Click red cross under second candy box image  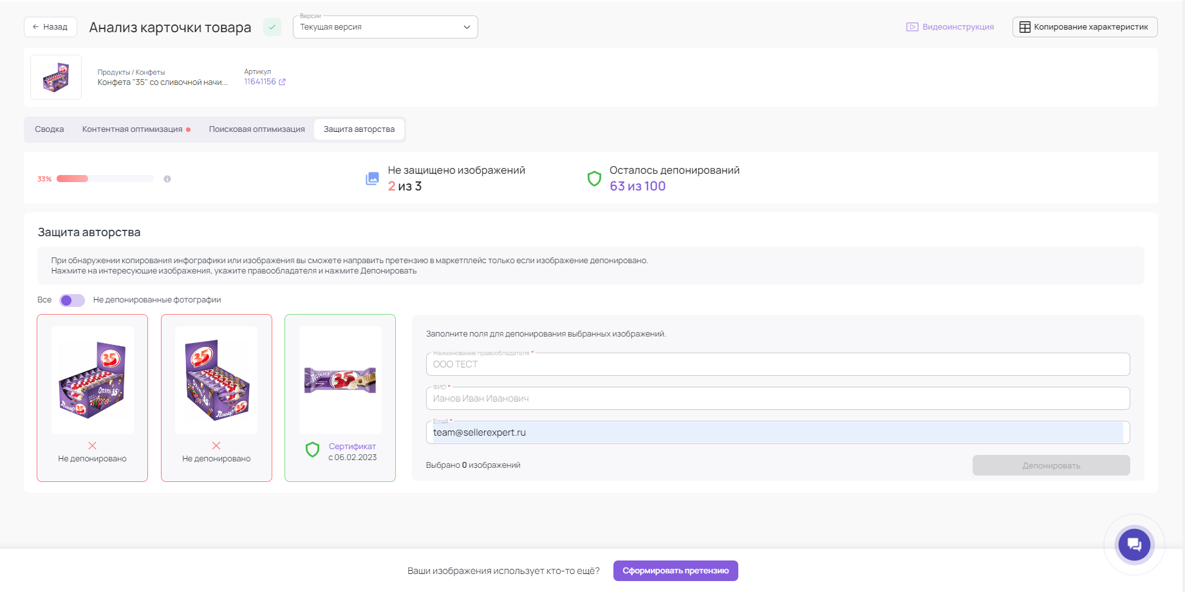[x=216, y=445]
